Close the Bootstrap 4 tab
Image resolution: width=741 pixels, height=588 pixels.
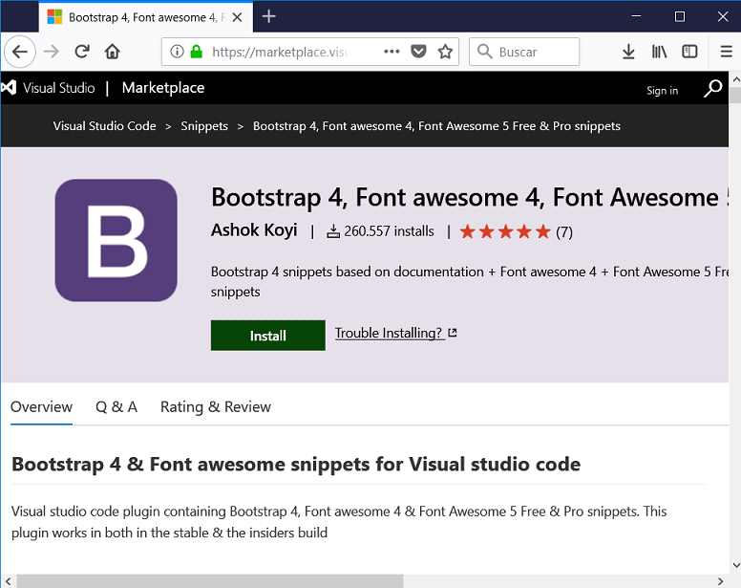point(237,17)
